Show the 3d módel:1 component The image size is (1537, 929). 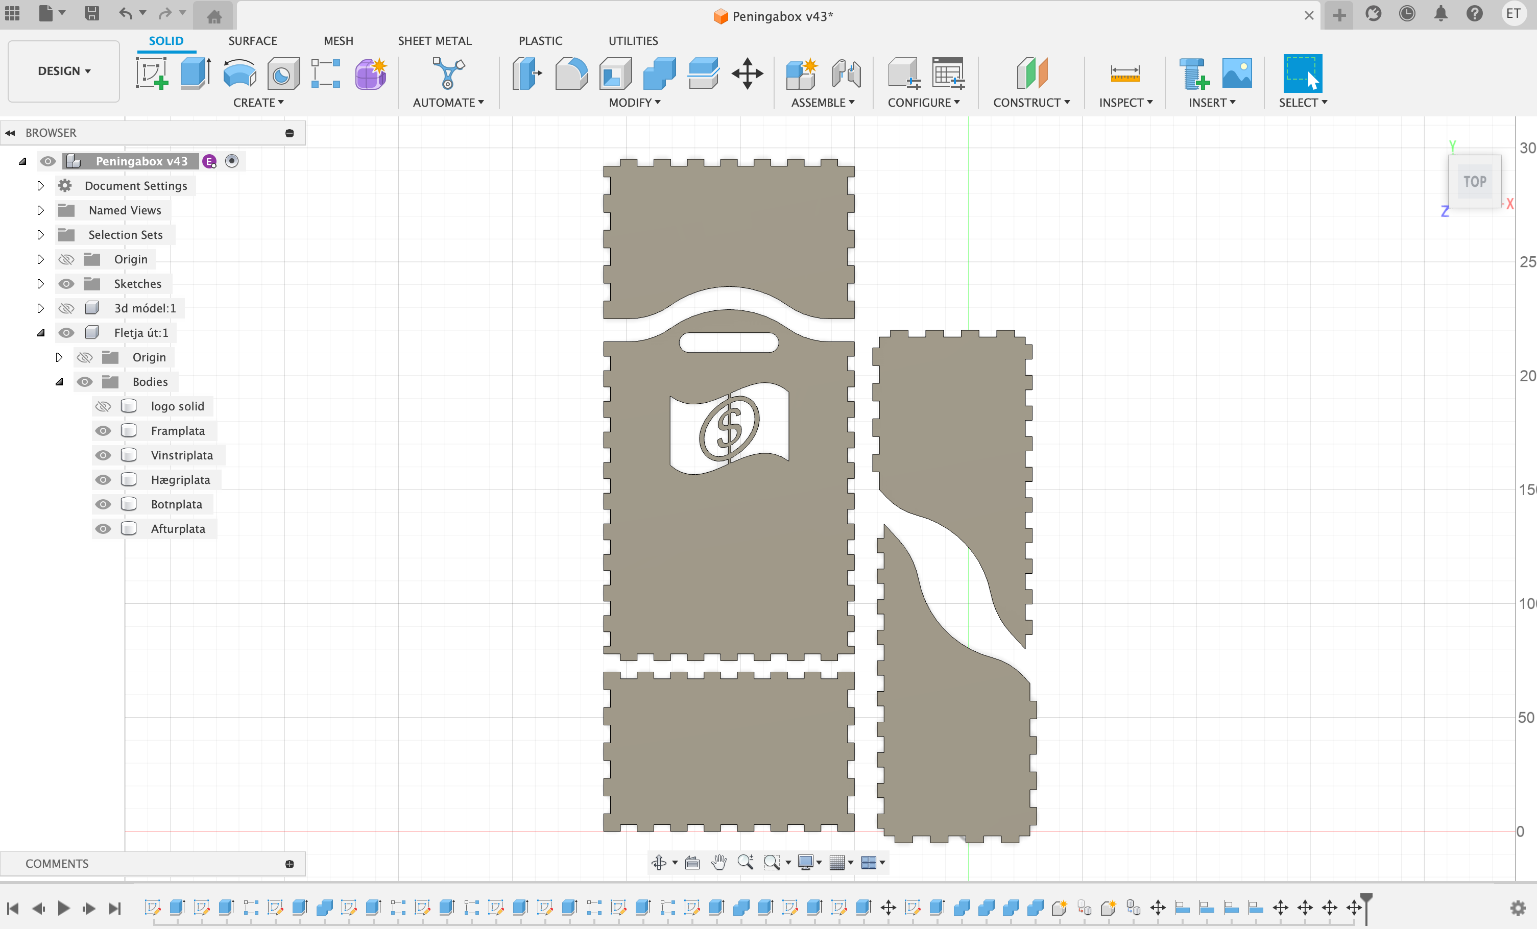(x=66, y=308)
